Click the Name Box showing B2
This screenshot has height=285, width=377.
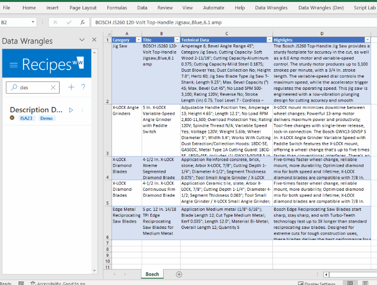(x=15, y=22)
